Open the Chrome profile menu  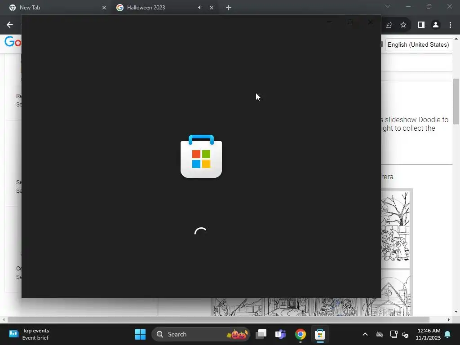(436, 25)
